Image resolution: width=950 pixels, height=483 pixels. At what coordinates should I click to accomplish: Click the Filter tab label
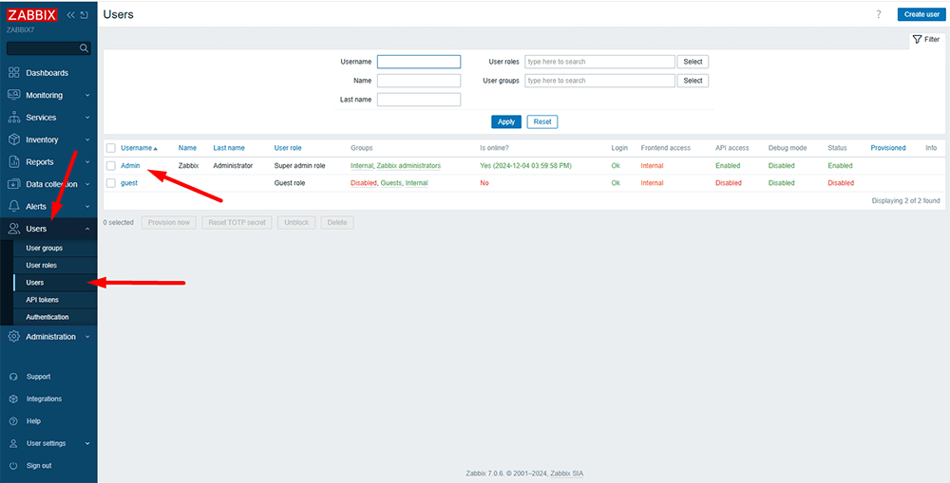pos(932,39)
